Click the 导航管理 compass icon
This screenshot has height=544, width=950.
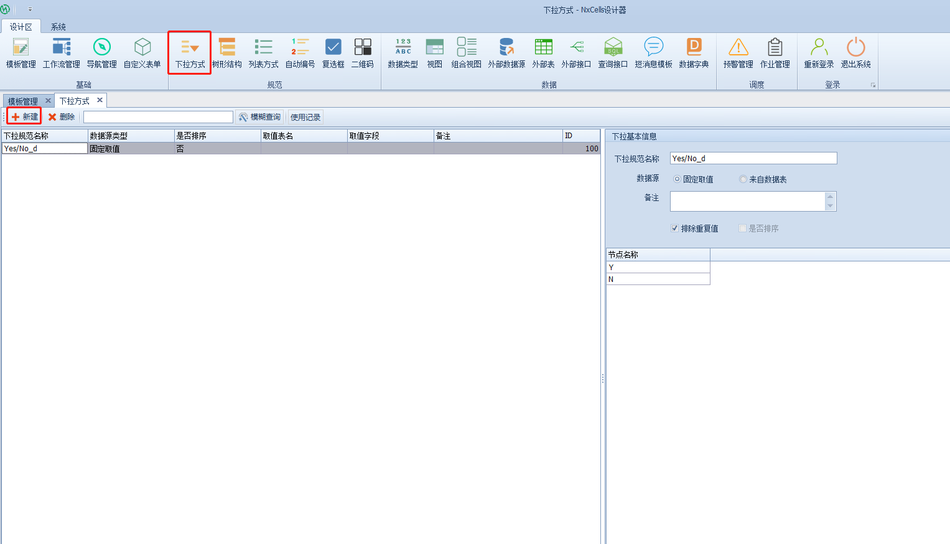pyautogui.click(x=101, y=53)
